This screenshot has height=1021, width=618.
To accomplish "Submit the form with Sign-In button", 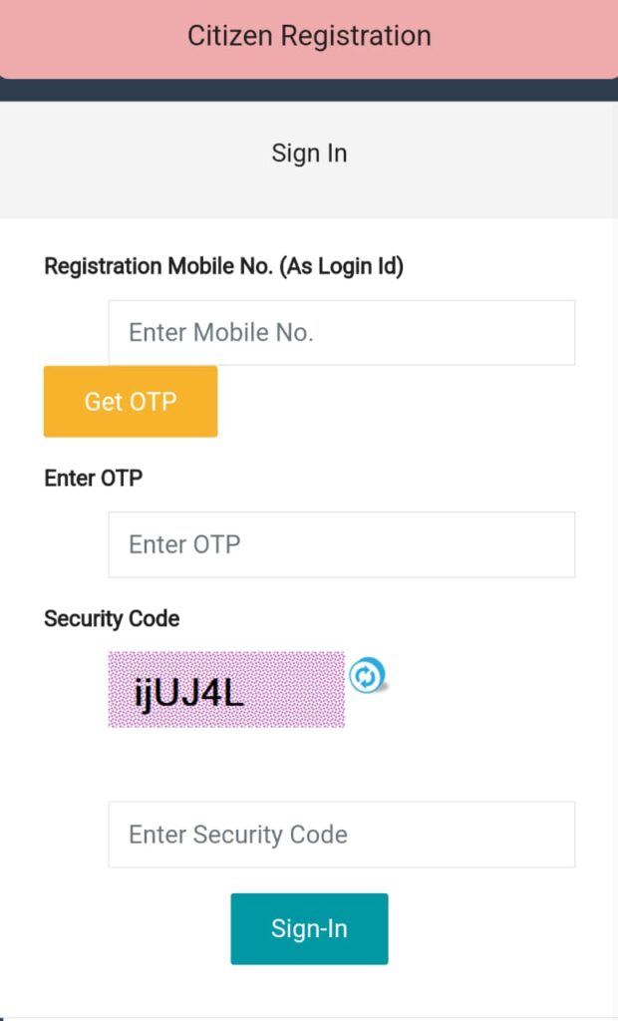I will point(309,928).
